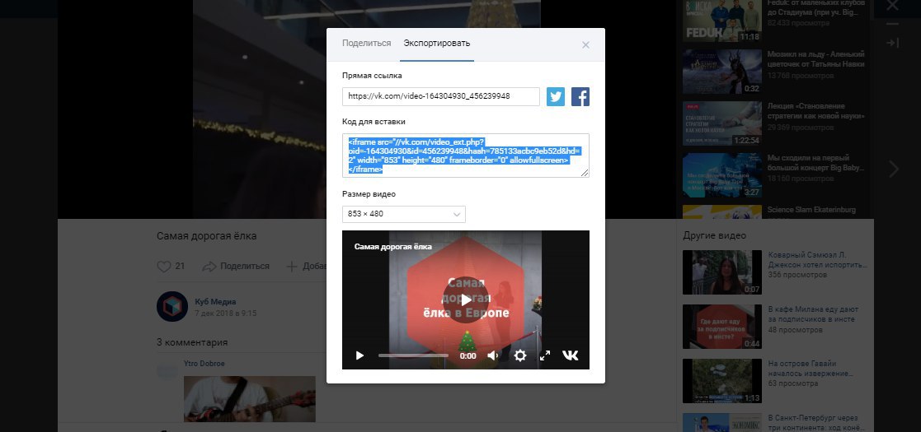Play the preview video using center button
Image resolution: width=921 pixels, height=432 pixels.
pos(465,300)
